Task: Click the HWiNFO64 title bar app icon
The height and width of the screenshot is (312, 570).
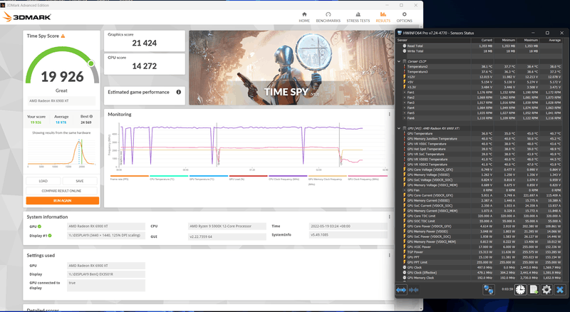Action: pyautogui.click(x=400, y=33)
